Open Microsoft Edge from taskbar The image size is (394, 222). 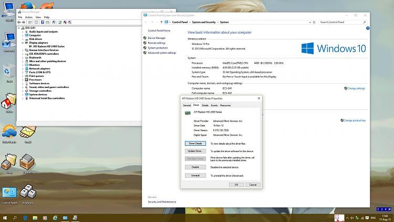pos(25,218)
